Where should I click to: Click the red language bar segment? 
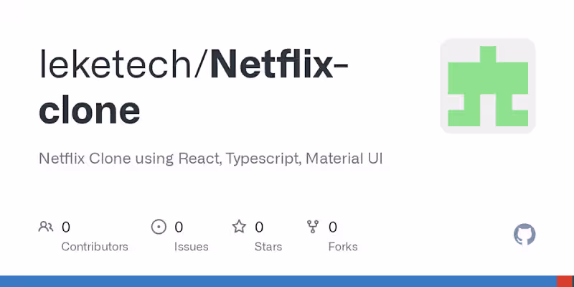pyautogui.click(x=565, y=281)
